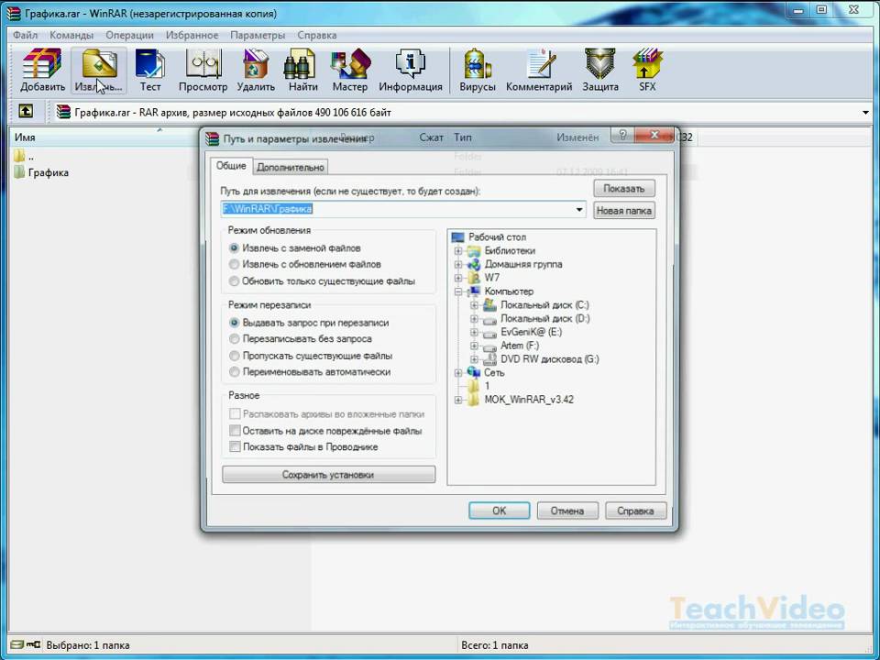Collapse the Компьютер tree node
This screenshot has height=660, width=880.
click(x=458, y=291)
